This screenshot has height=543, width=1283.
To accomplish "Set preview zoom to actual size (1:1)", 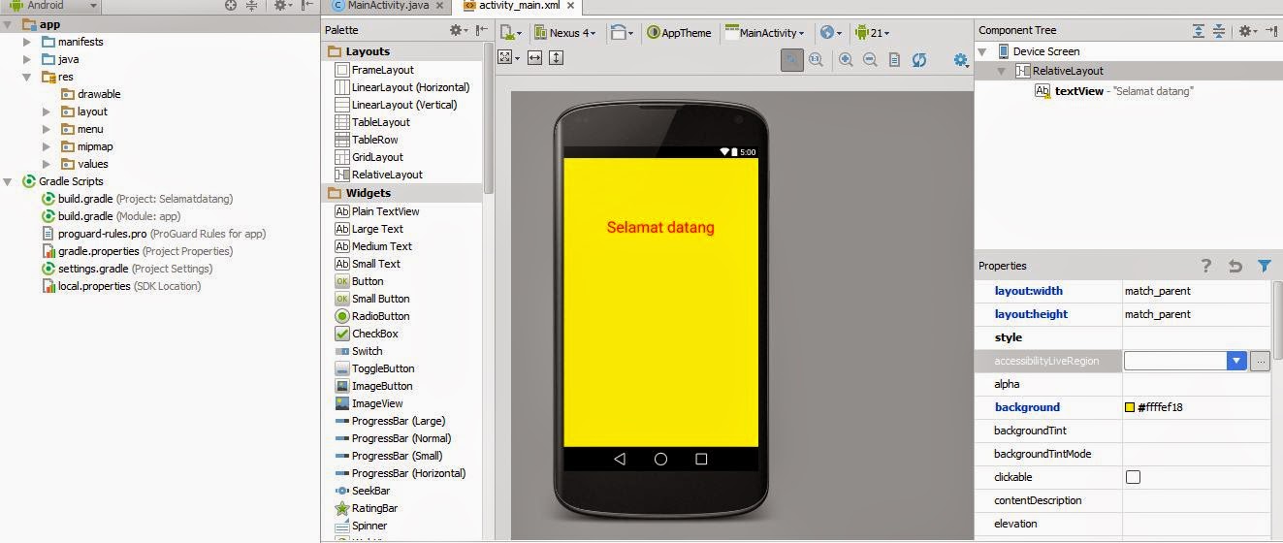I will pyautogui.click(x=816, y=60).
